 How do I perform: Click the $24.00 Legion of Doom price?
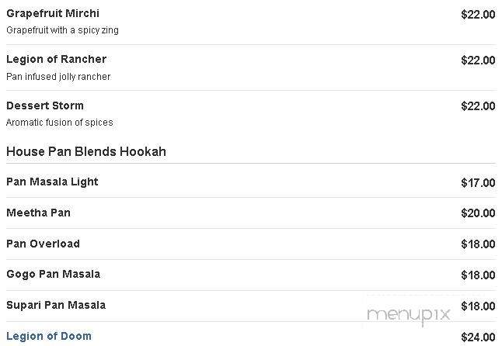click(478, 337)
